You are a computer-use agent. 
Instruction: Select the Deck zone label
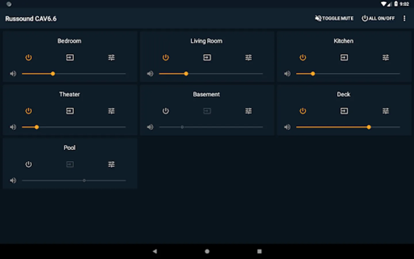(344, 94)
